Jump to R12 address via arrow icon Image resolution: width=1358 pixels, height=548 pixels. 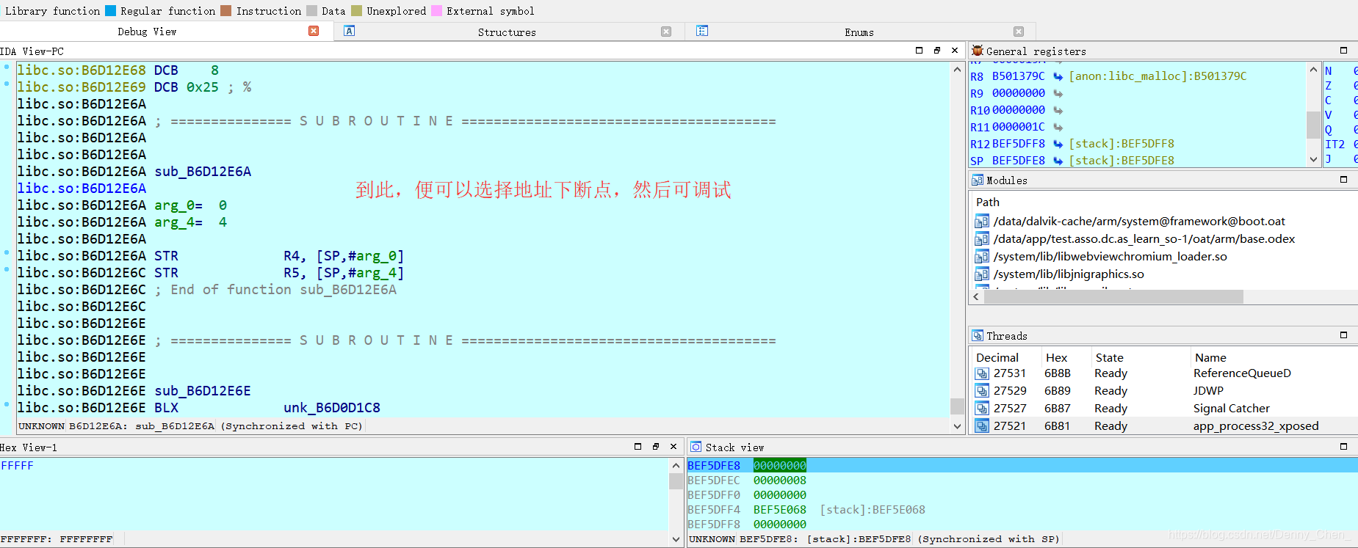point(1058,144)
